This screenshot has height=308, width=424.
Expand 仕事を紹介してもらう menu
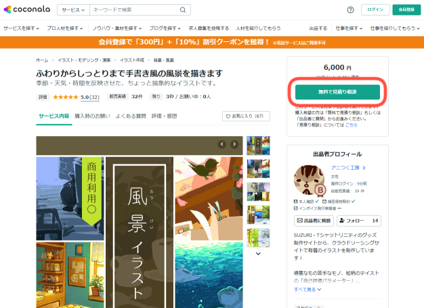click(x=395, y=28)
